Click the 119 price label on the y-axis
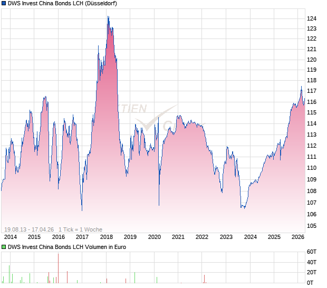The width and height of the screenshot is (327, 288). click(x=312, y=70)
